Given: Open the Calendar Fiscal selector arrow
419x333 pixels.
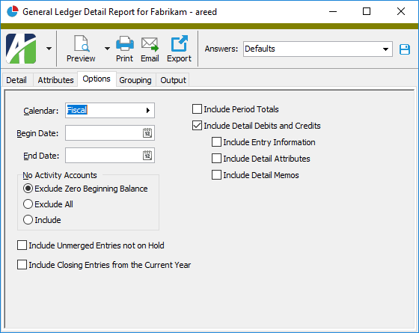Looking at the screenshot, I should pyautogui.click(x=148, y=111).
